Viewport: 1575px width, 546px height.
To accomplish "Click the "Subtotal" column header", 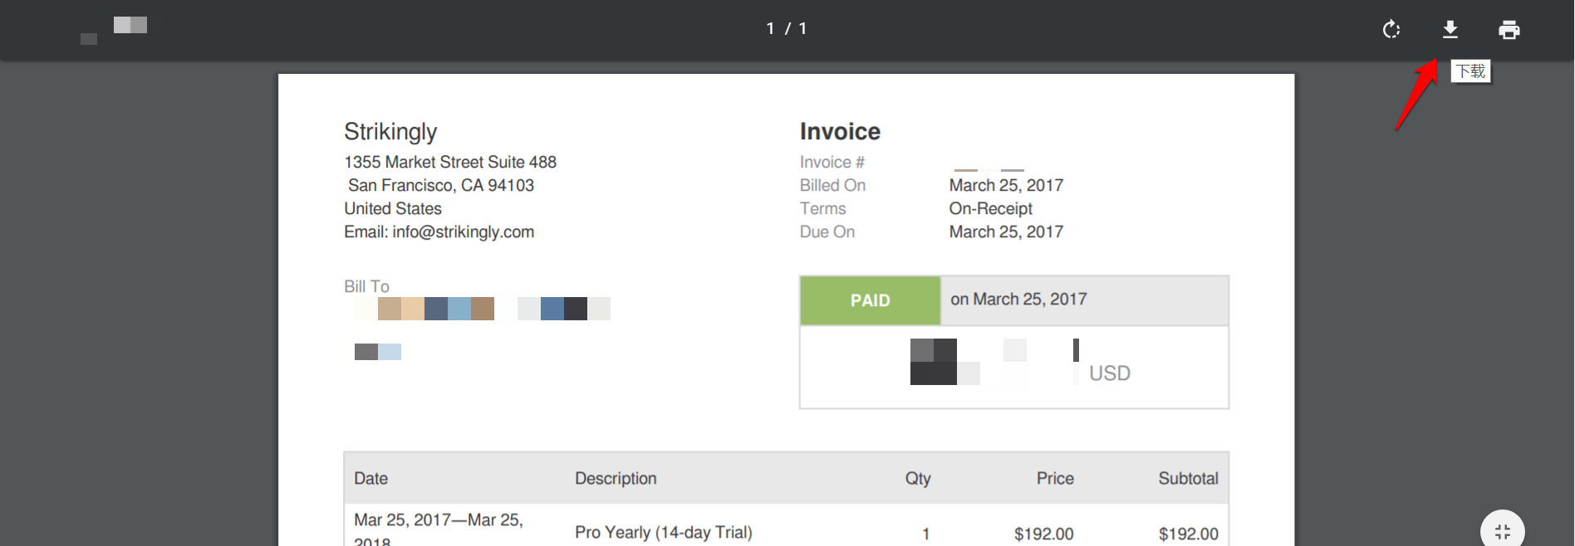I will tap(1188, 478).
